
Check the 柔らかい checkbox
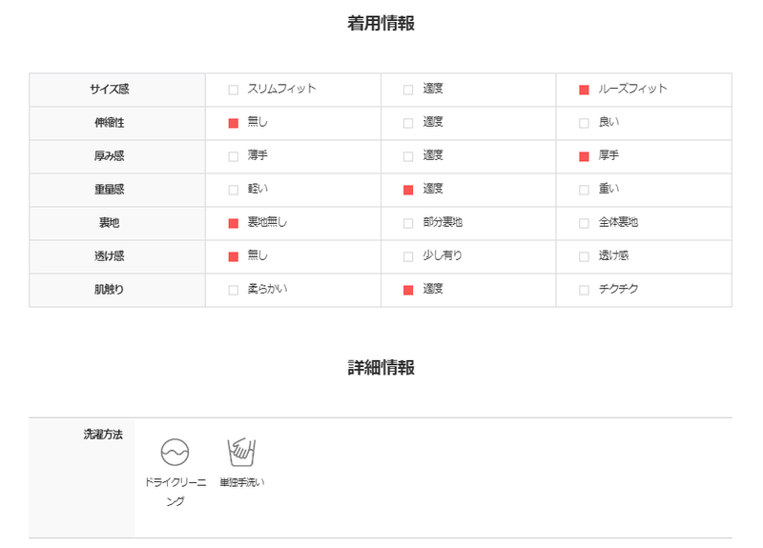click(233, 291)
